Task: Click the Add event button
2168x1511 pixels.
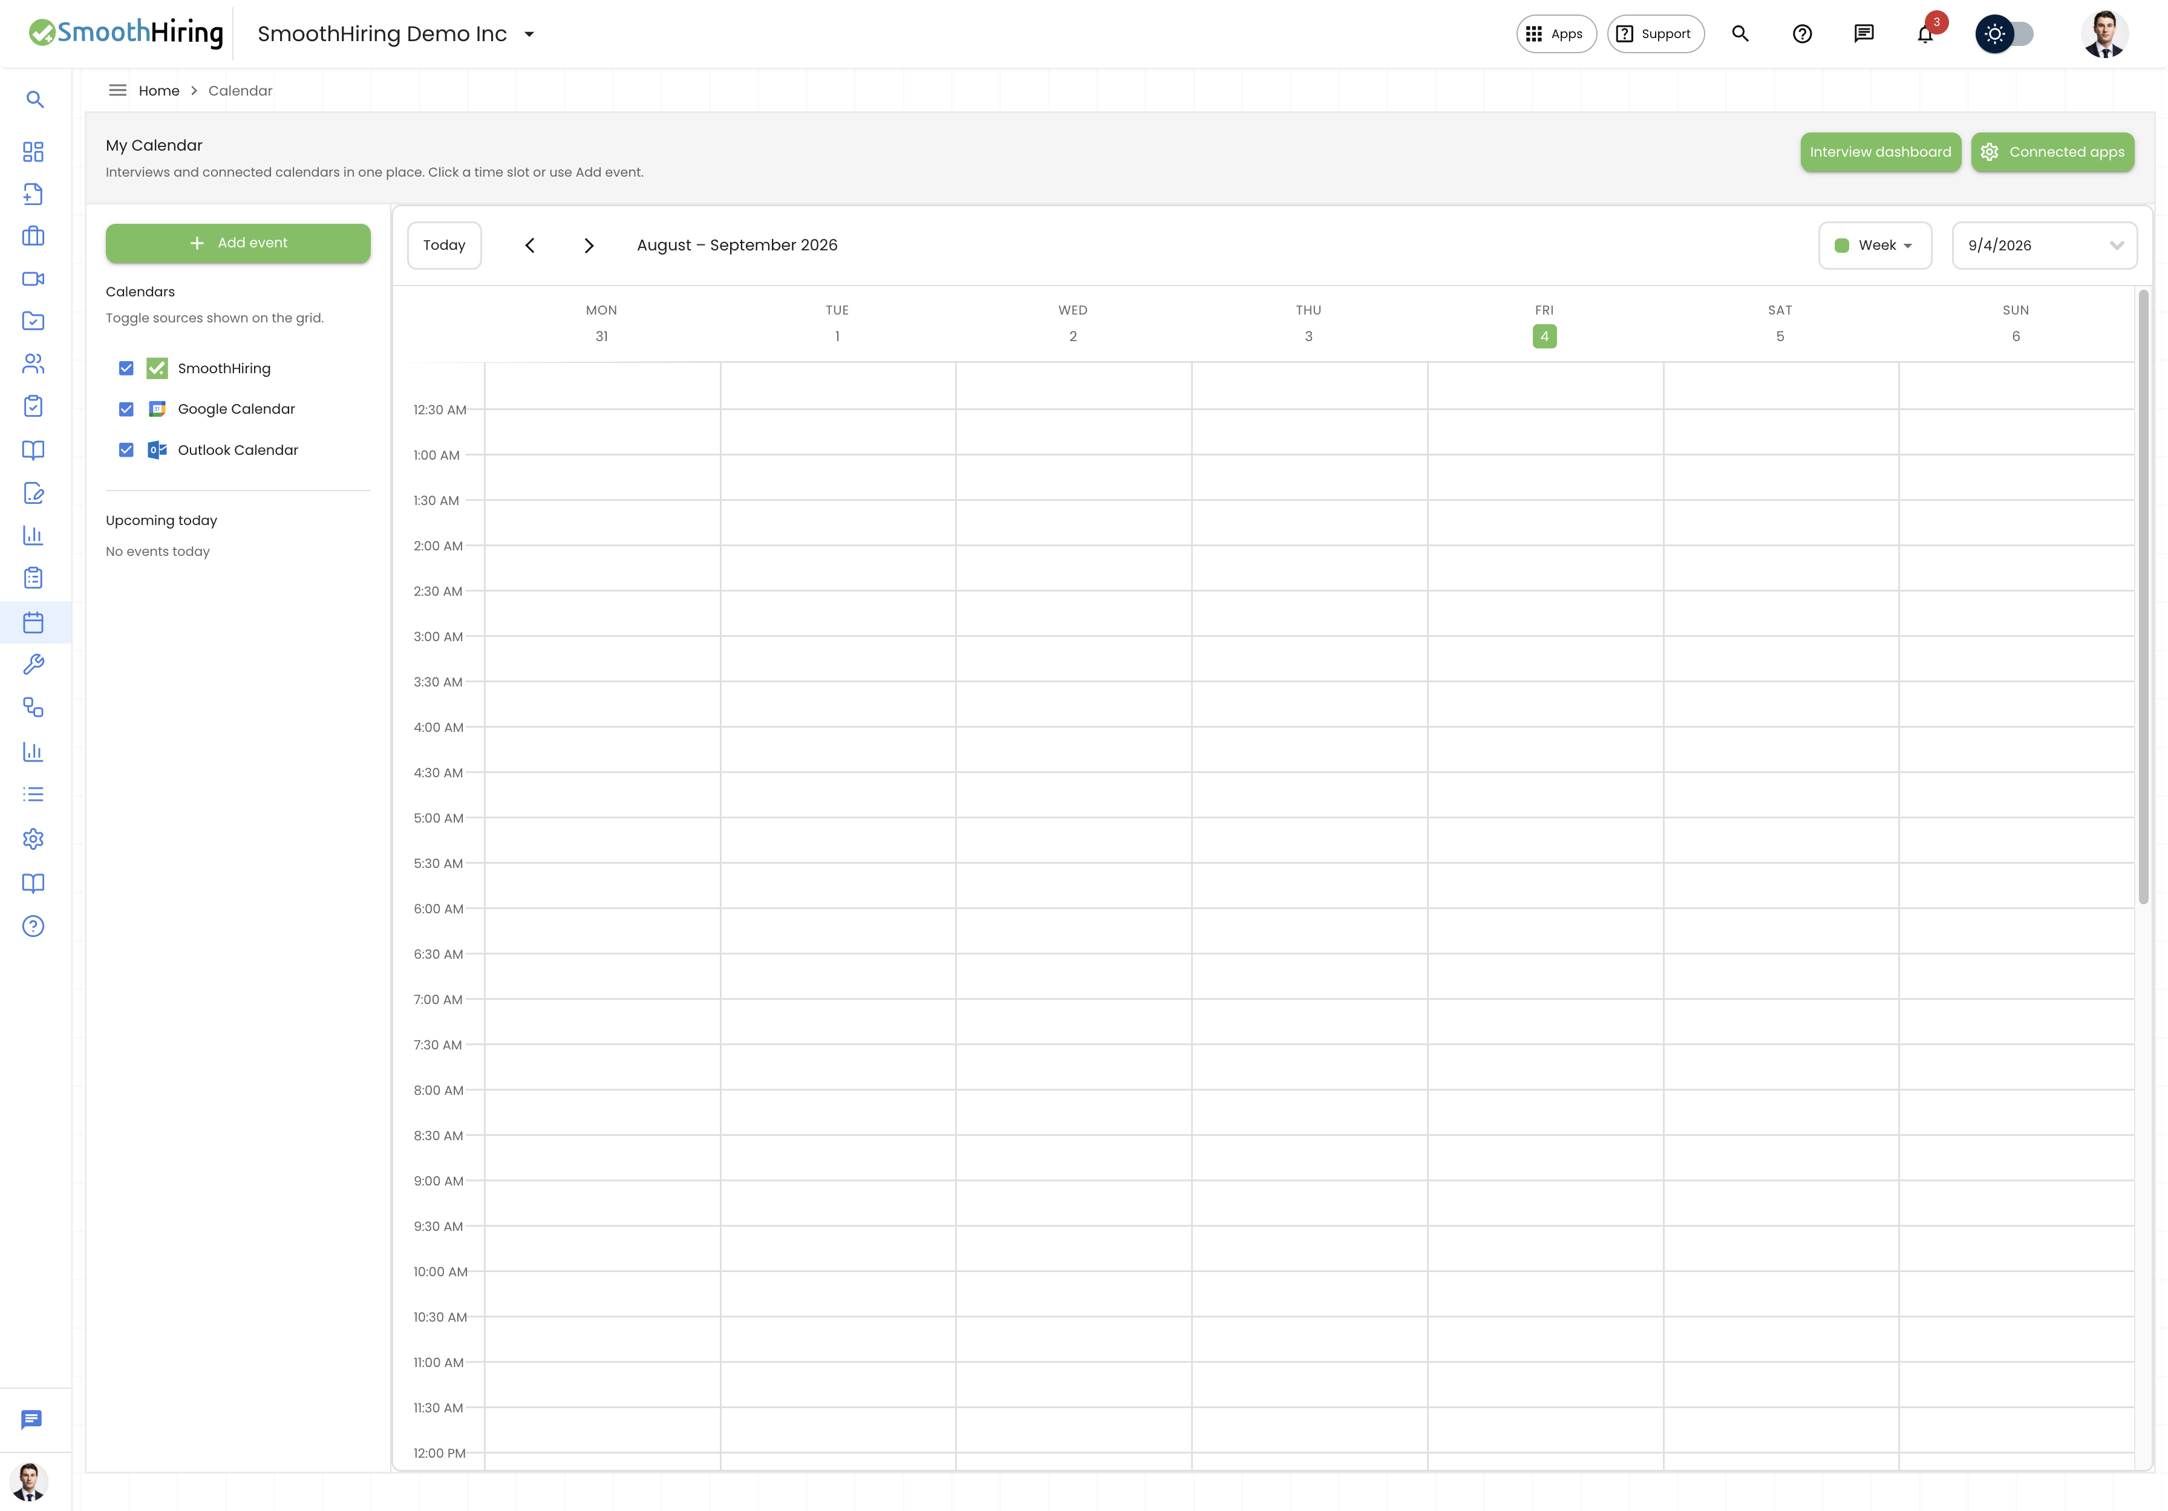Action: 238,243
